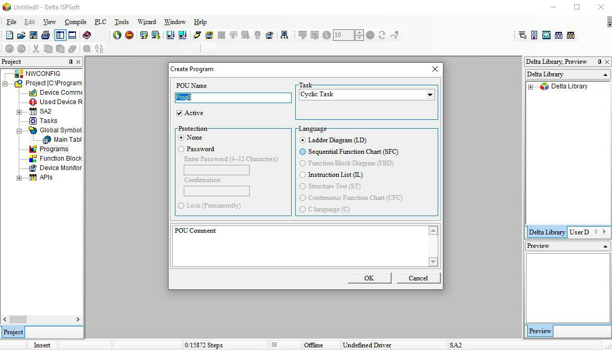
Task: Click the network configuration toolbar icon
Action: pyautogui.click(x=284, y=35)
